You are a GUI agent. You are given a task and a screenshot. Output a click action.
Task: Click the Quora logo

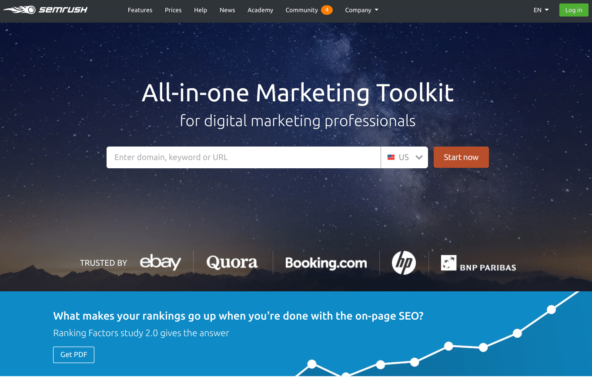[x=232, y=262]
